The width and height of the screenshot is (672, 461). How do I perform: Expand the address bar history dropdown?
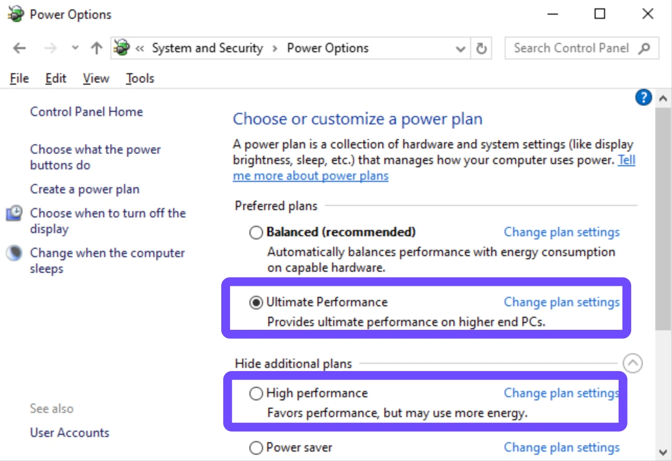click(x=460, y=49)
